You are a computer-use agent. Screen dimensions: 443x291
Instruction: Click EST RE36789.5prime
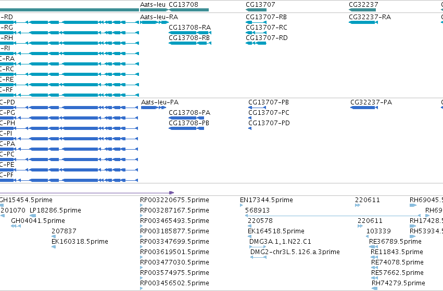point(373,247)
